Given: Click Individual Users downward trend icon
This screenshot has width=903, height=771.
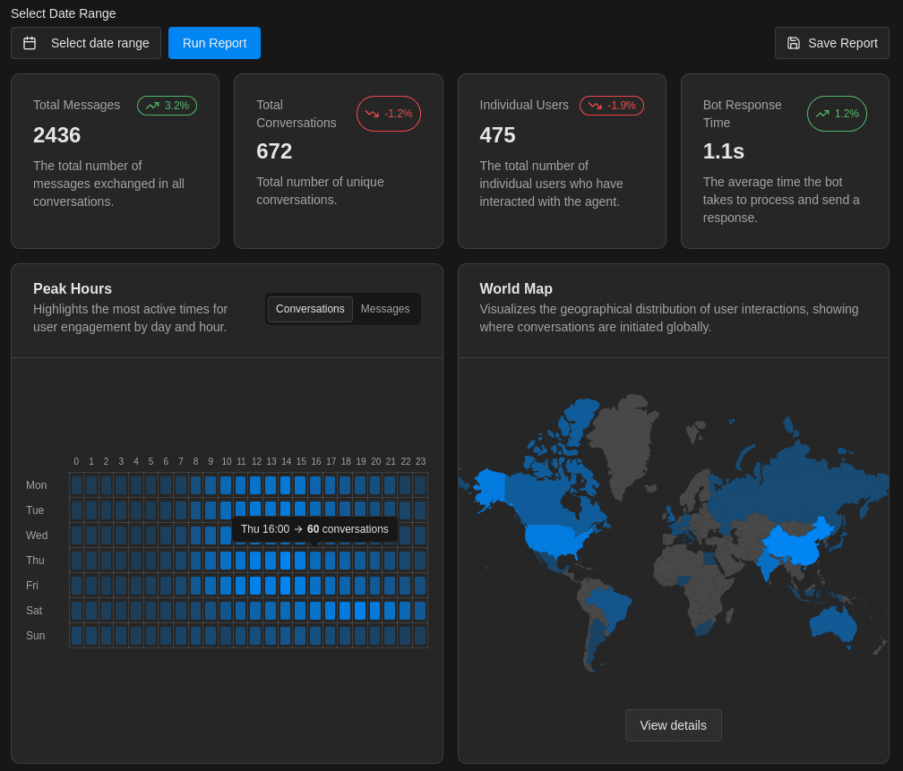Looking at the screenshot, I should [595, 106].
